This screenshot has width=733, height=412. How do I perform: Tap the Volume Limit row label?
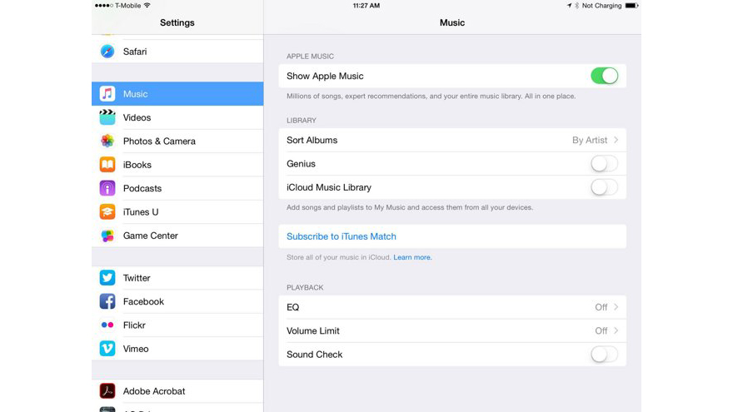coord(312,330)
